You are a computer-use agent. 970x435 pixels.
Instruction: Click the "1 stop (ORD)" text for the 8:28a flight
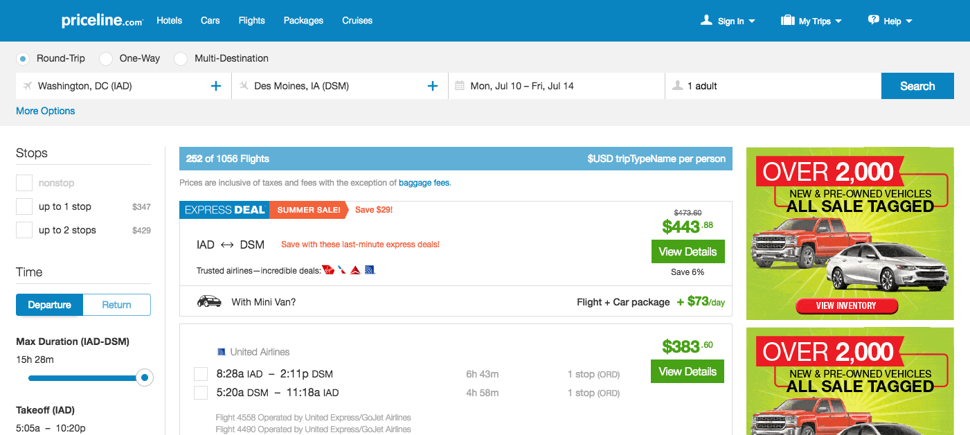tap(593, 374)
